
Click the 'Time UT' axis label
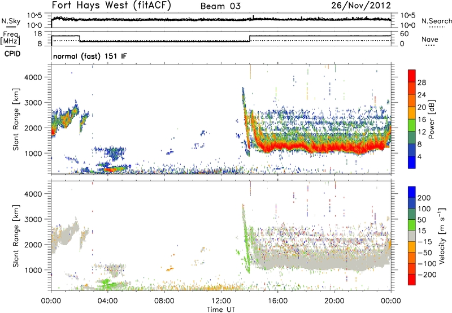coord(221,310)
